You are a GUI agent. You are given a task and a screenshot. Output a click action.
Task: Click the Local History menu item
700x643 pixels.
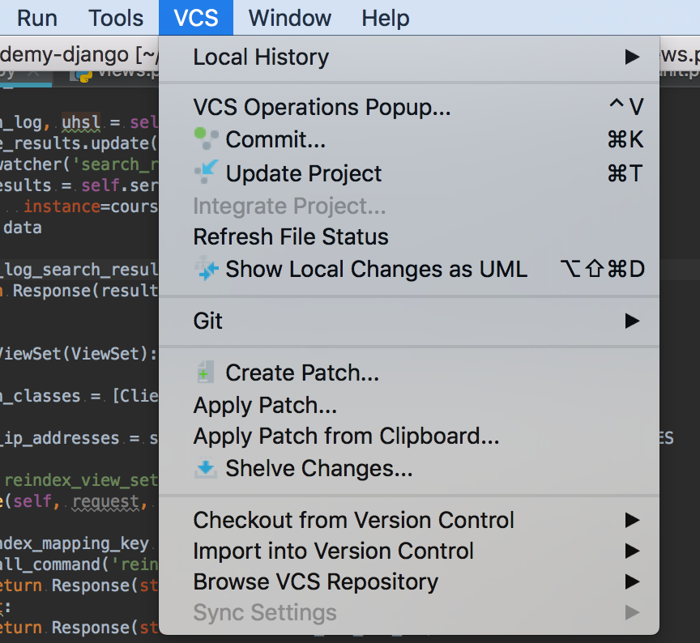point(261,57)
